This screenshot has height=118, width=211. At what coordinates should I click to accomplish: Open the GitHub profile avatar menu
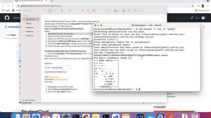click(204, 18)
